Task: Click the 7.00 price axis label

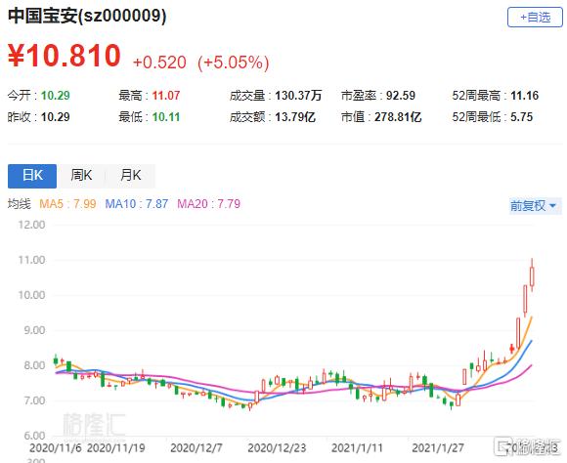Action: [x=35, y=400]
